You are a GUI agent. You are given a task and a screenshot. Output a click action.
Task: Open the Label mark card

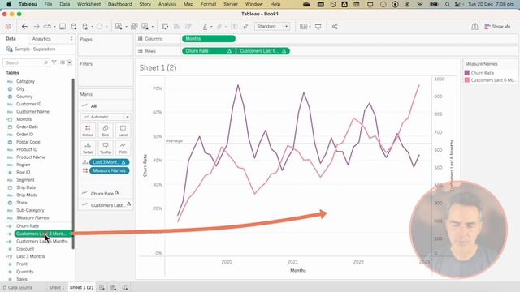pos(123,131)
